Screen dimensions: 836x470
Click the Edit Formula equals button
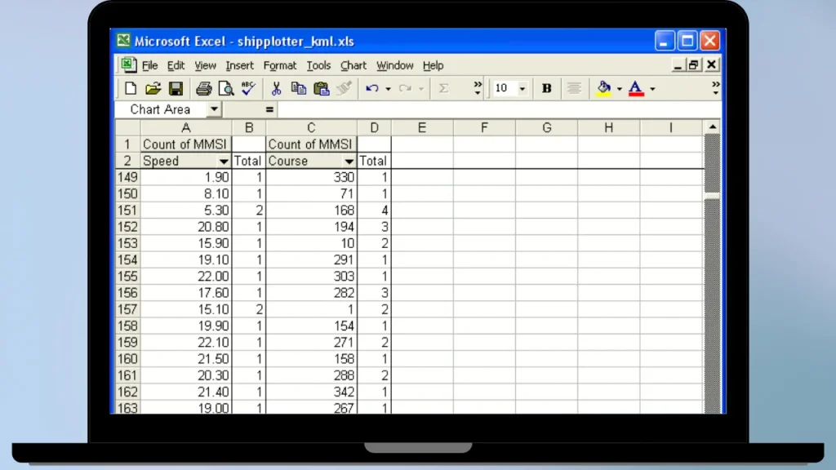(x=269, y=110)
